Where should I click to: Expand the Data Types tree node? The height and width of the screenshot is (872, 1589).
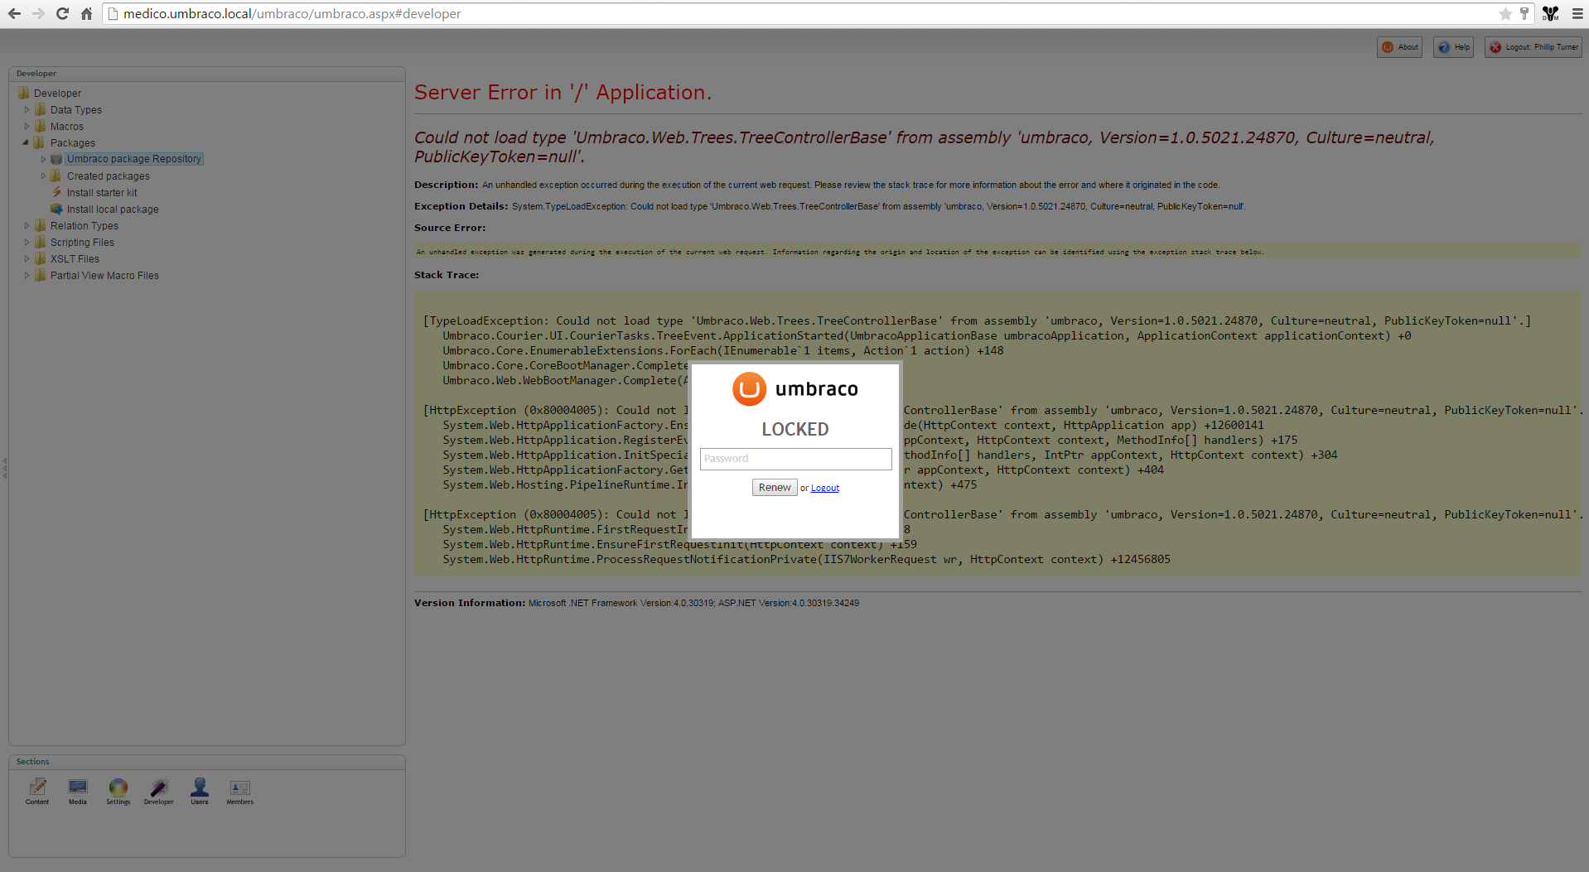(x=27, y=109)
